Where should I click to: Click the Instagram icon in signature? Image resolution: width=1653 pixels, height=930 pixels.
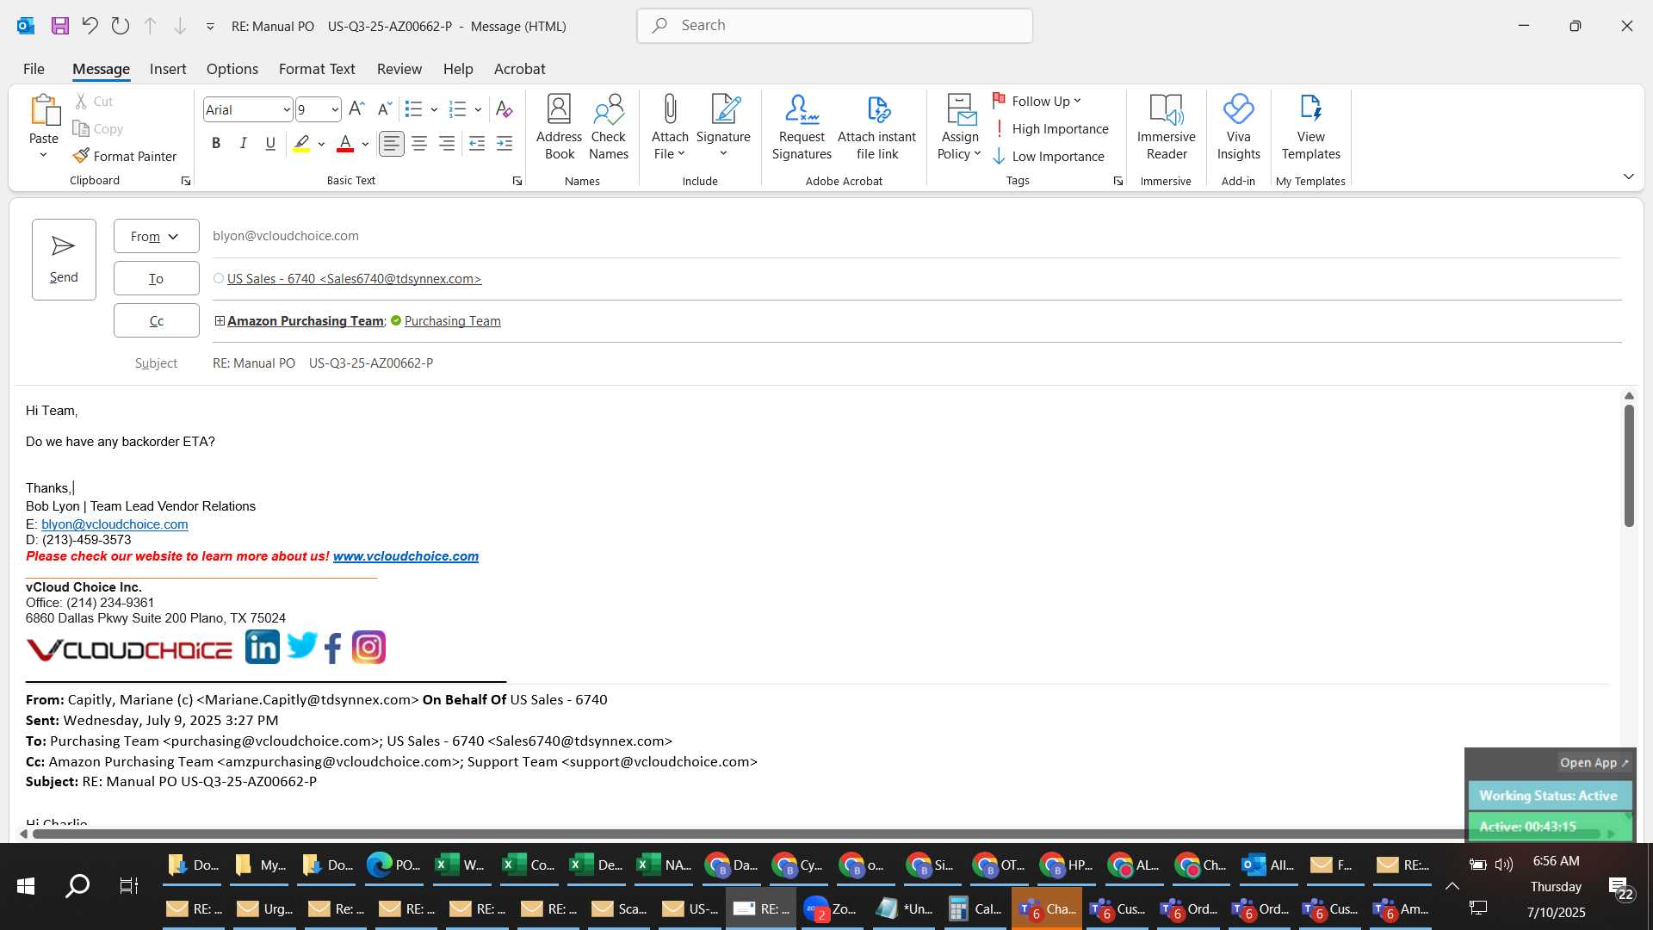[368, 647]
